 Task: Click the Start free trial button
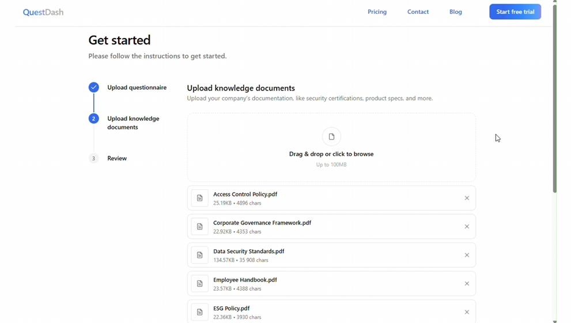click(515, 12)
